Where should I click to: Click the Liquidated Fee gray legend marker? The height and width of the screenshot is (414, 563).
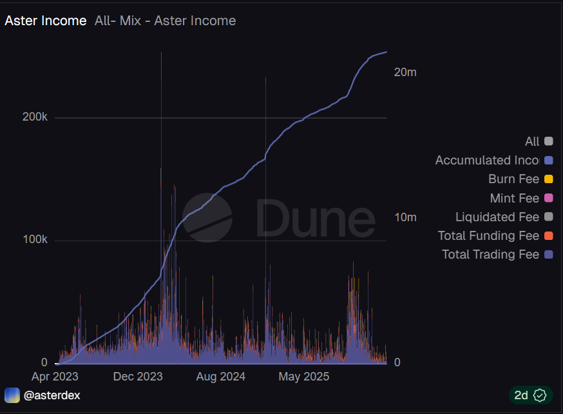click(549, 217)
